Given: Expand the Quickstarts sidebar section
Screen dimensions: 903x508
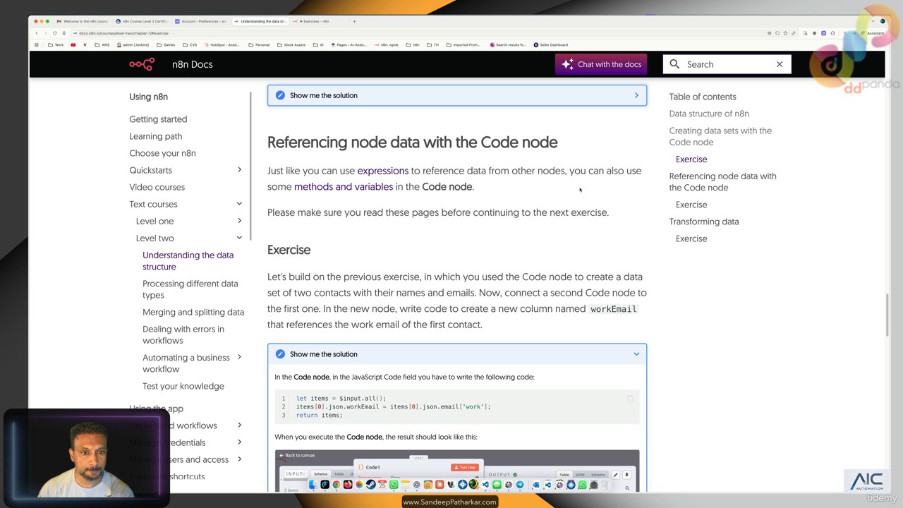Looking at the screenshot, I should [x=239, y=170].
